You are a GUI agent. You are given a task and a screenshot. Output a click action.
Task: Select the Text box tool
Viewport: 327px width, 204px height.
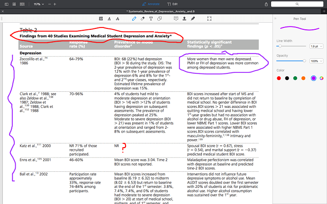(x=151, y=19)
